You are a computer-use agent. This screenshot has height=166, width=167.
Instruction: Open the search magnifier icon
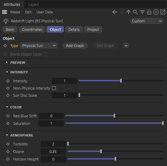tap(135, 12)
